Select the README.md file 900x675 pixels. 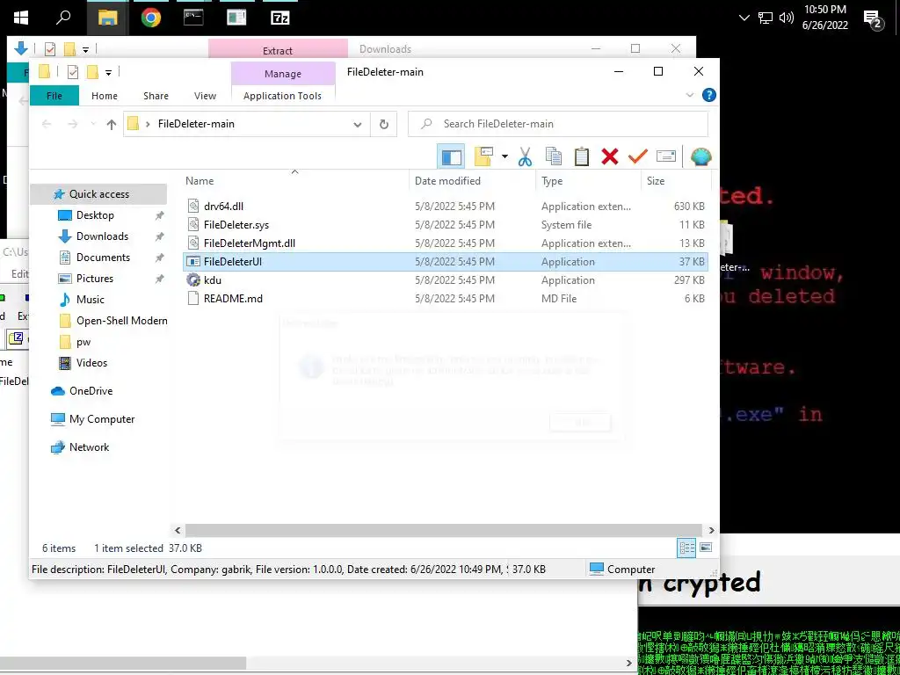(446, 299)
